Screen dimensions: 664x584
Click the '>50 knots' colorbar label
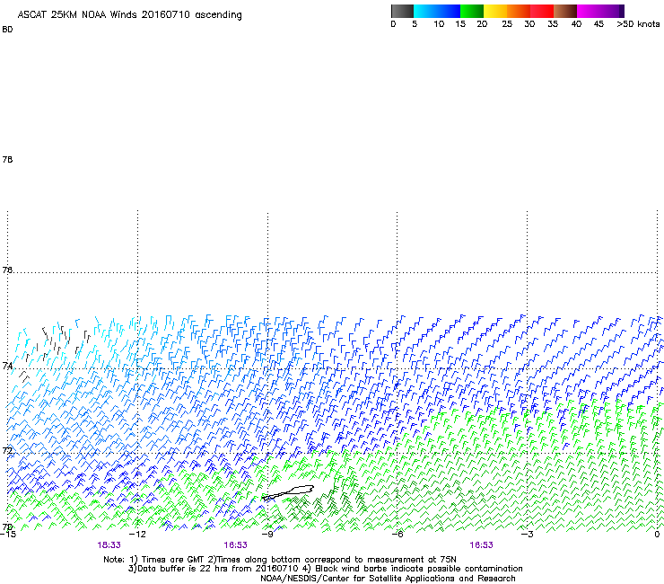638,24
